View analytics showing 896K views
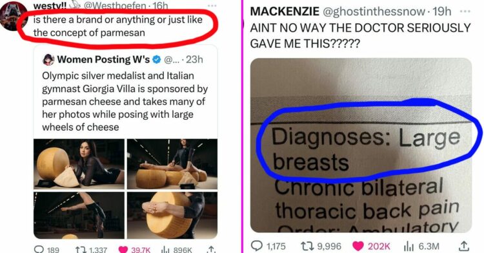This screenshot has height=253, width=484. [x=177, y=249]
